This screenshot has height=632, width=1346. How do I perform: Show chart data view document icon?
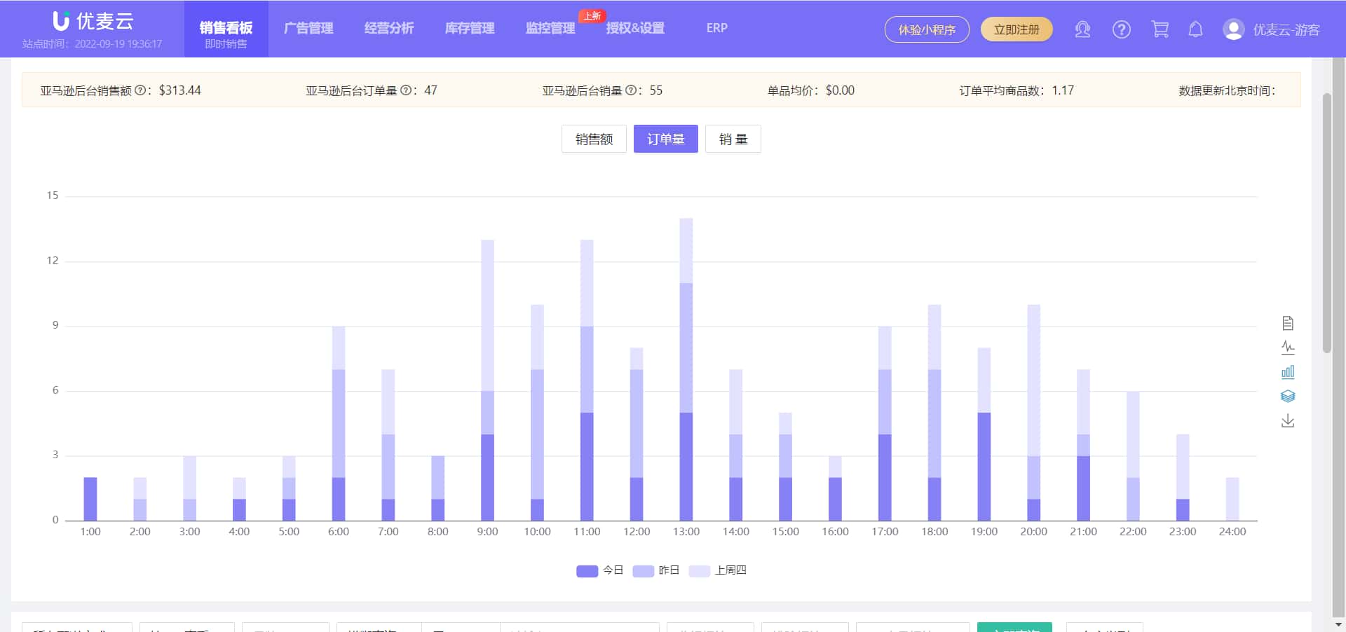[1287, 323]
